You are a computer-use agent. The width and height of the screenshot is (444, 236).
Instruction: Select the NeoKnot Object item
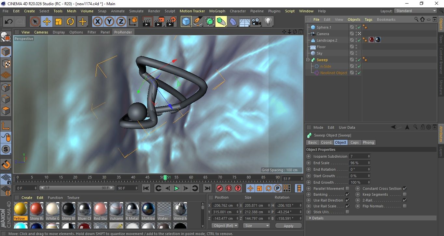tap(334, 73)
